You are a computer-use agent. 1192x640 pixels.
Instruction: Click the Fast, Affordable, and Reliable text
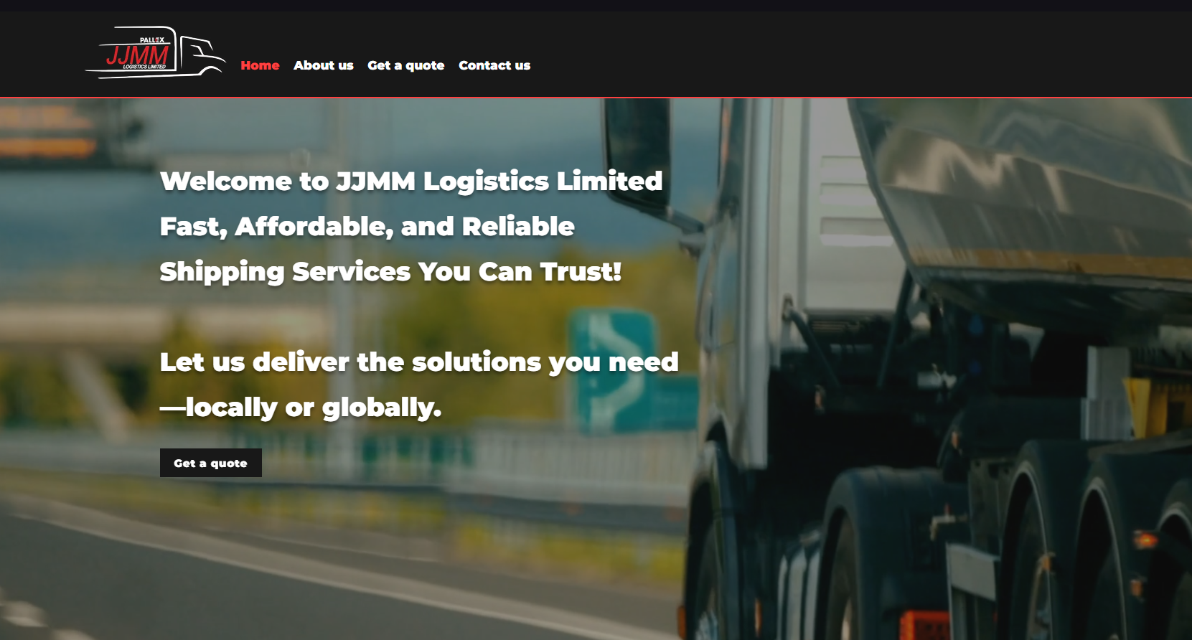coord(367,227)
